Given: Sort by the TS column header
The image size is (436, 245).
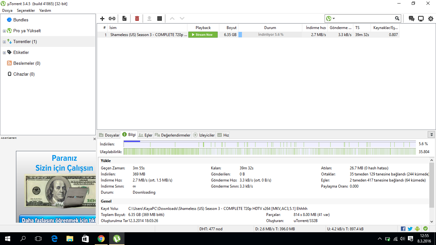Looking at the screenshot, I should click(x=362, y=28).
